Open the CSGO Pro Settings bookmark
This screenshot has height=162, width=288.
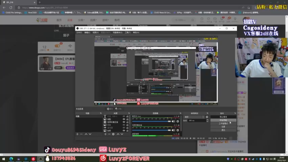tap(12, 13)
